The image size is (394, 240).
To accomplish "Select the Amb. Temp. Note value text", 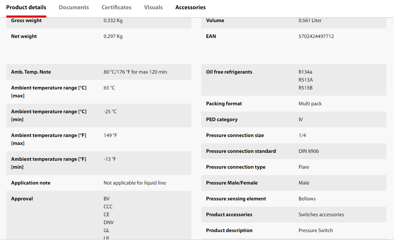I will point(135,72).
